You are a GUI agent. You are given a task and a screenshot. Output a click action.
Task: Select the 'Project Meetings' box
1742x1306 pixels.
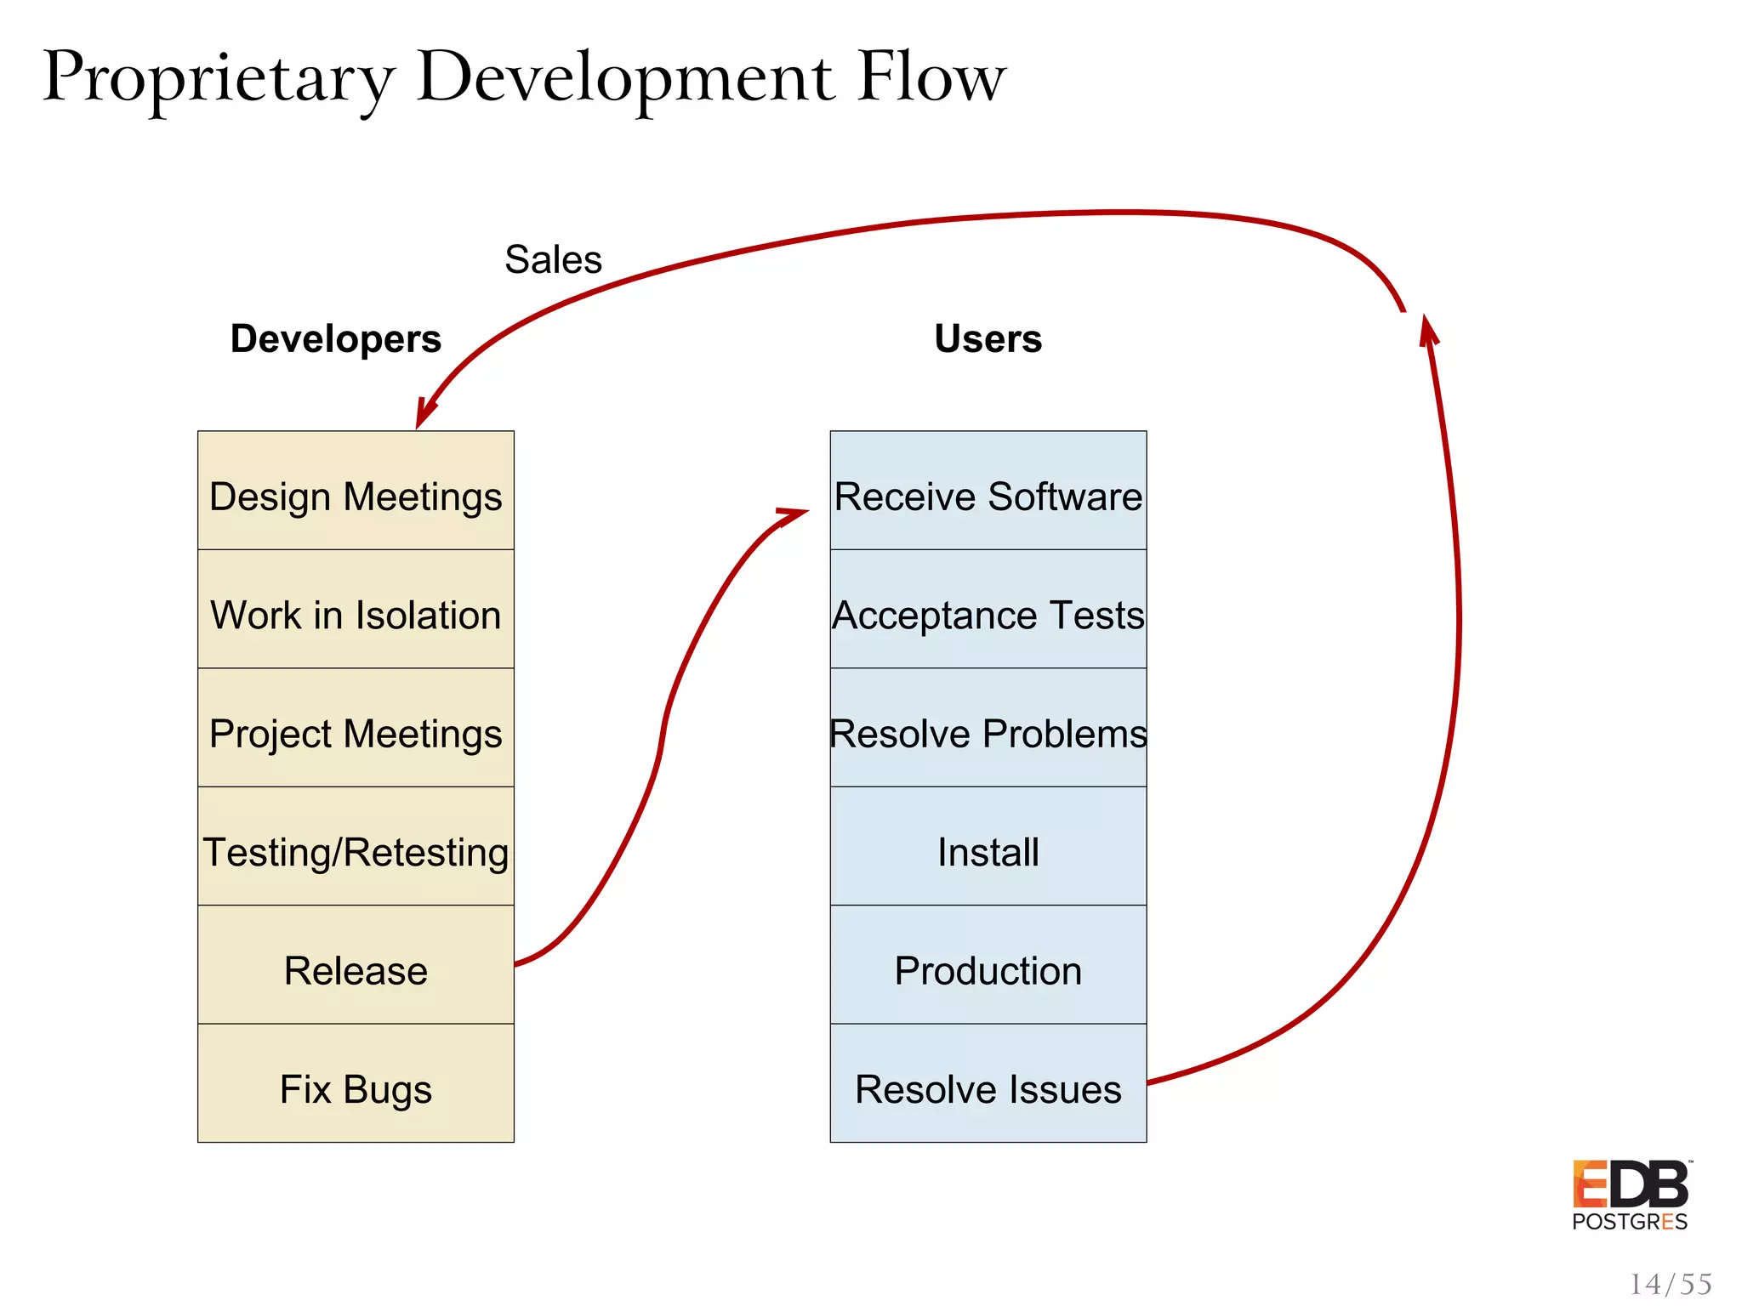356,728
